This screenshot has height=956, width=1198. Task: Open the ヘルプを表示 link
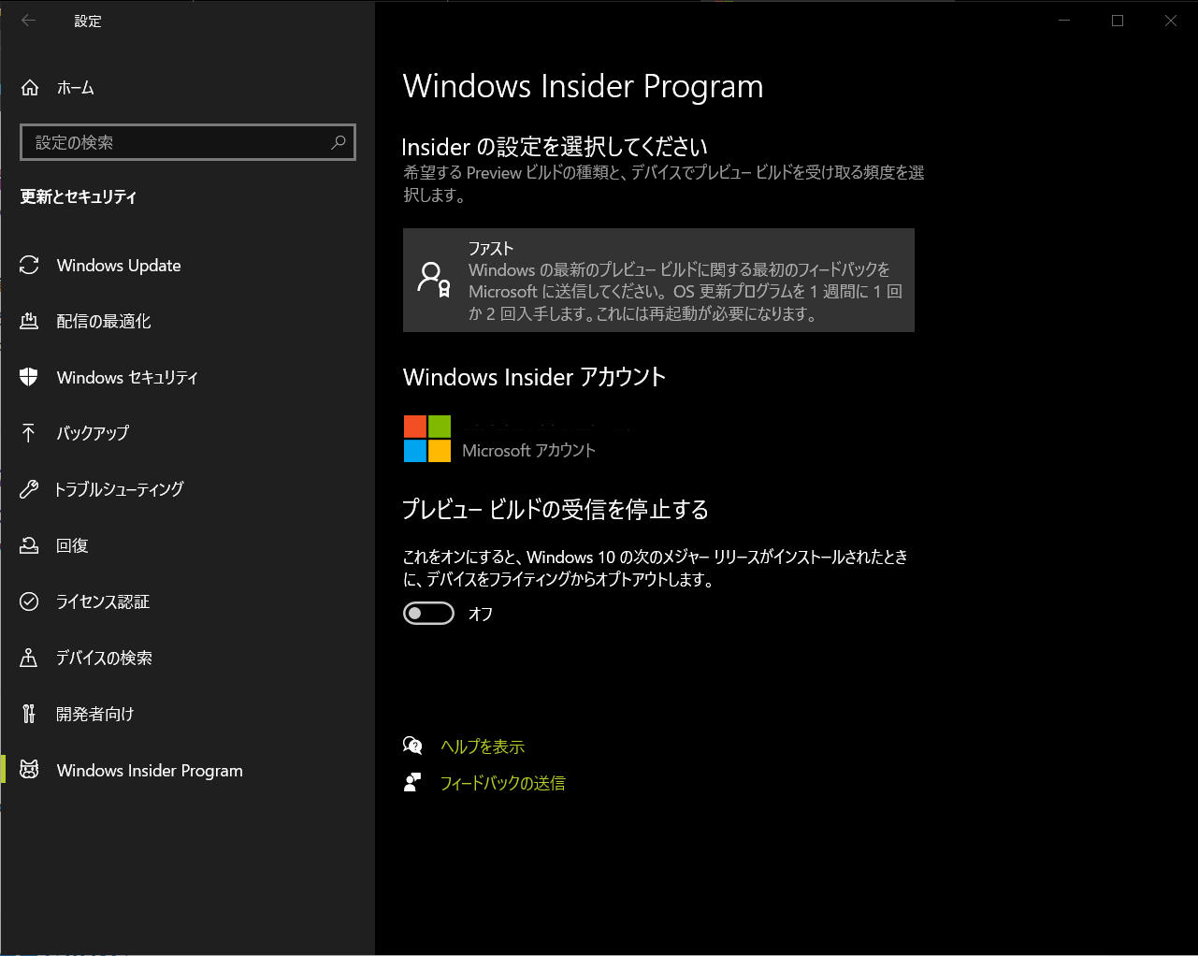pos(483,746)
